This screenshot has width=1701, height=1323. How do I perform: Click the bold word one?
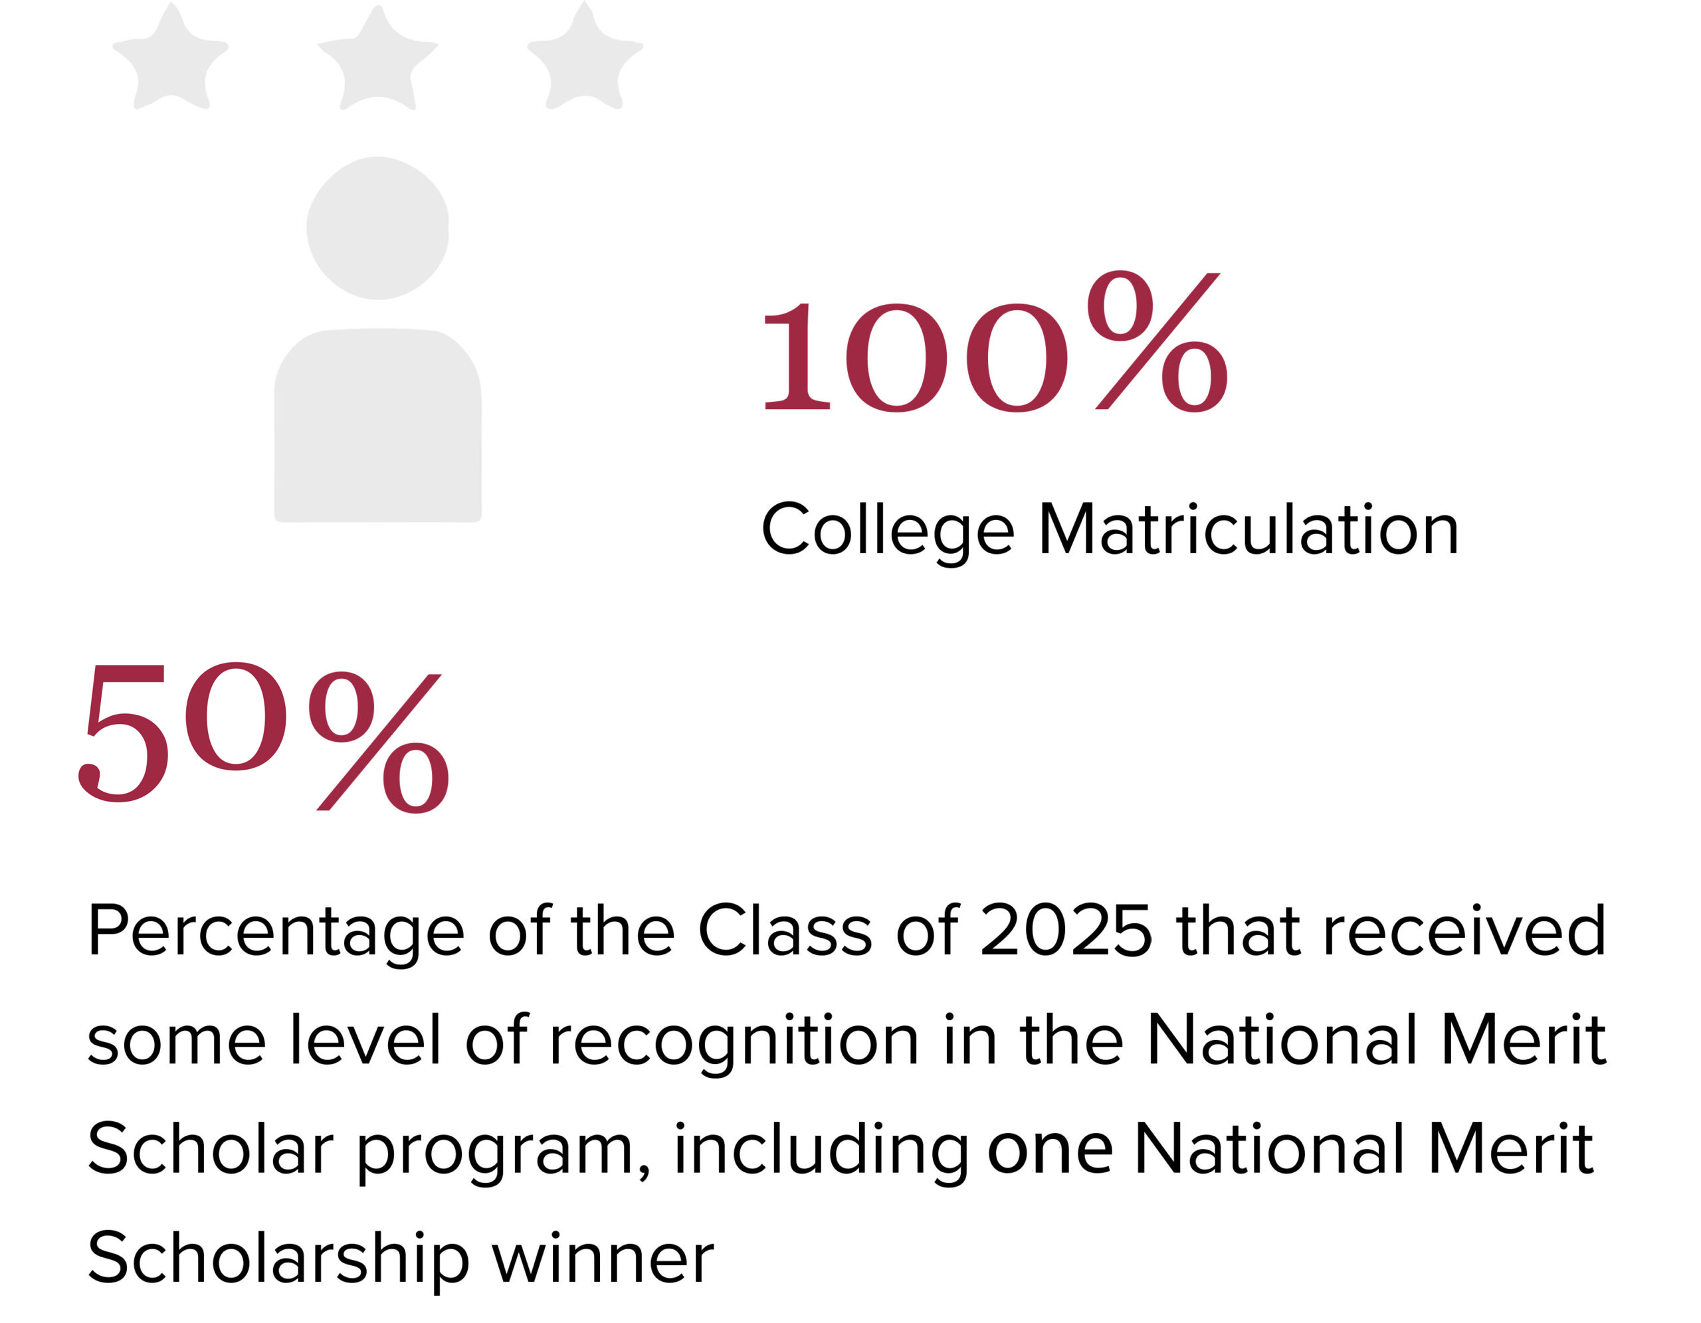pos(1050,1150)
